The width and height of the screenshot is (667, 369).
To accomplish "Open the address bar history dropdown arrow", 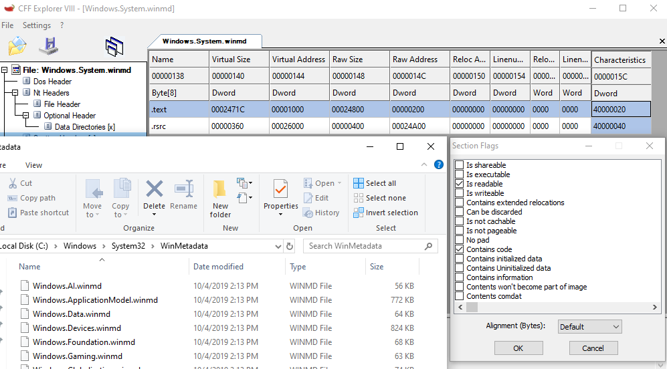I will tap(278, 246).
